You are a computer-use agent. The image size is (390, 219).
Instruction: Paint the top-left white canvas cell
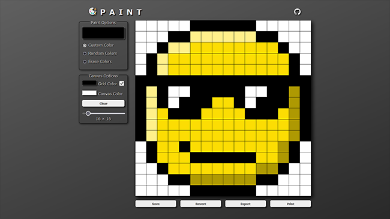141,26
